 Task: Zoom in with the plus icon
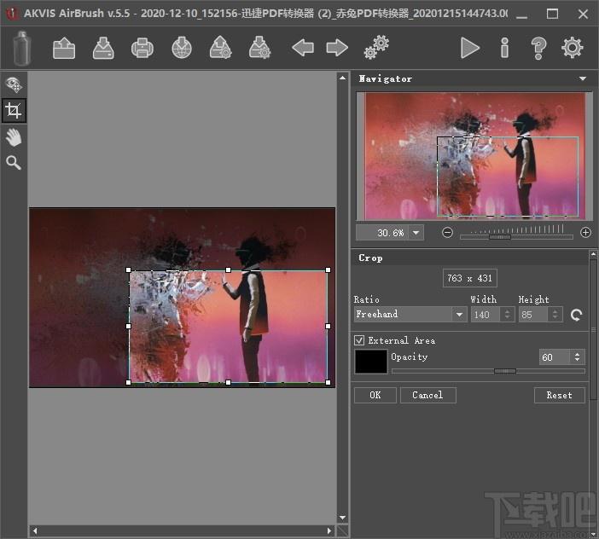point(585,233)
